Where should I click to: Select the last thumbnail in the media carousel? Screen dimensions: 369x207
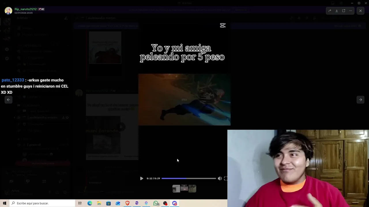pyautogui.click(x=192, y=189)
